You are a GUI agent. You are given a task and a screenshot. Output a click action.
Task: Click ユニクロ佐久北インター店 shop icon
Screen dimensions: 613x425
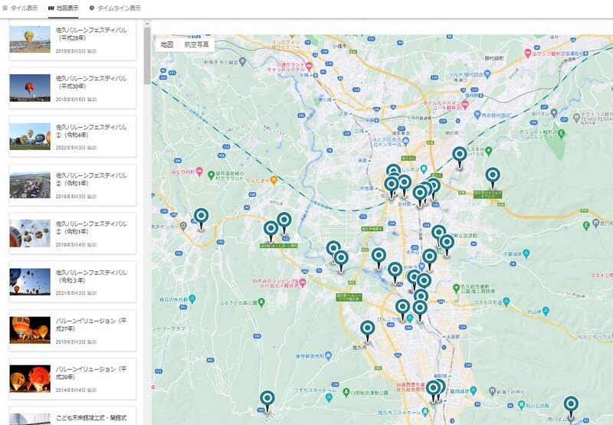[x=406, y=140]
